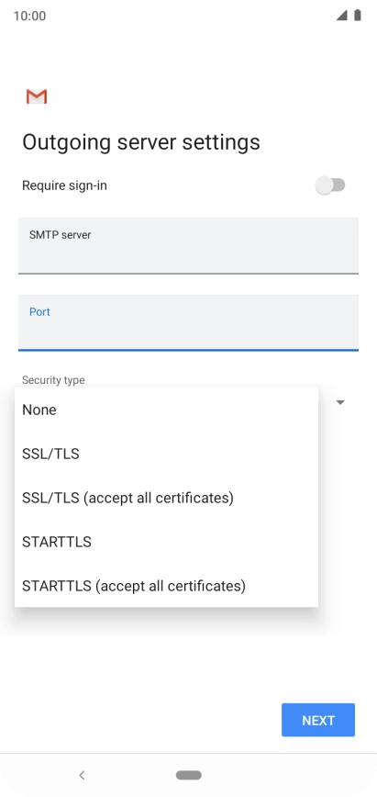Screen dimensions: 377x797
Task: Tap the battery status icon
Action: pos(358,16)
